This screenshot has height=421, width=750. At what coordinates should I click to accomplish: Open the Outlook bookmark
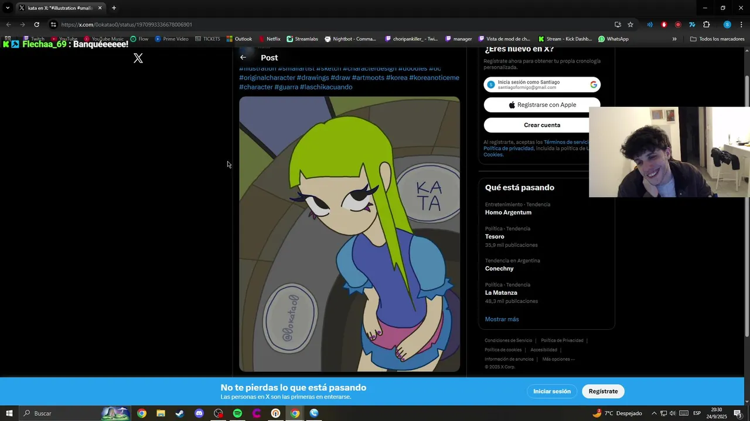[x=239, y=39]
